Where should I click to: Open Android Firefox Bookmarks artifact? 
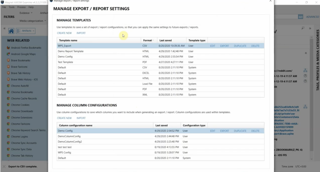[x=26, y=48]
